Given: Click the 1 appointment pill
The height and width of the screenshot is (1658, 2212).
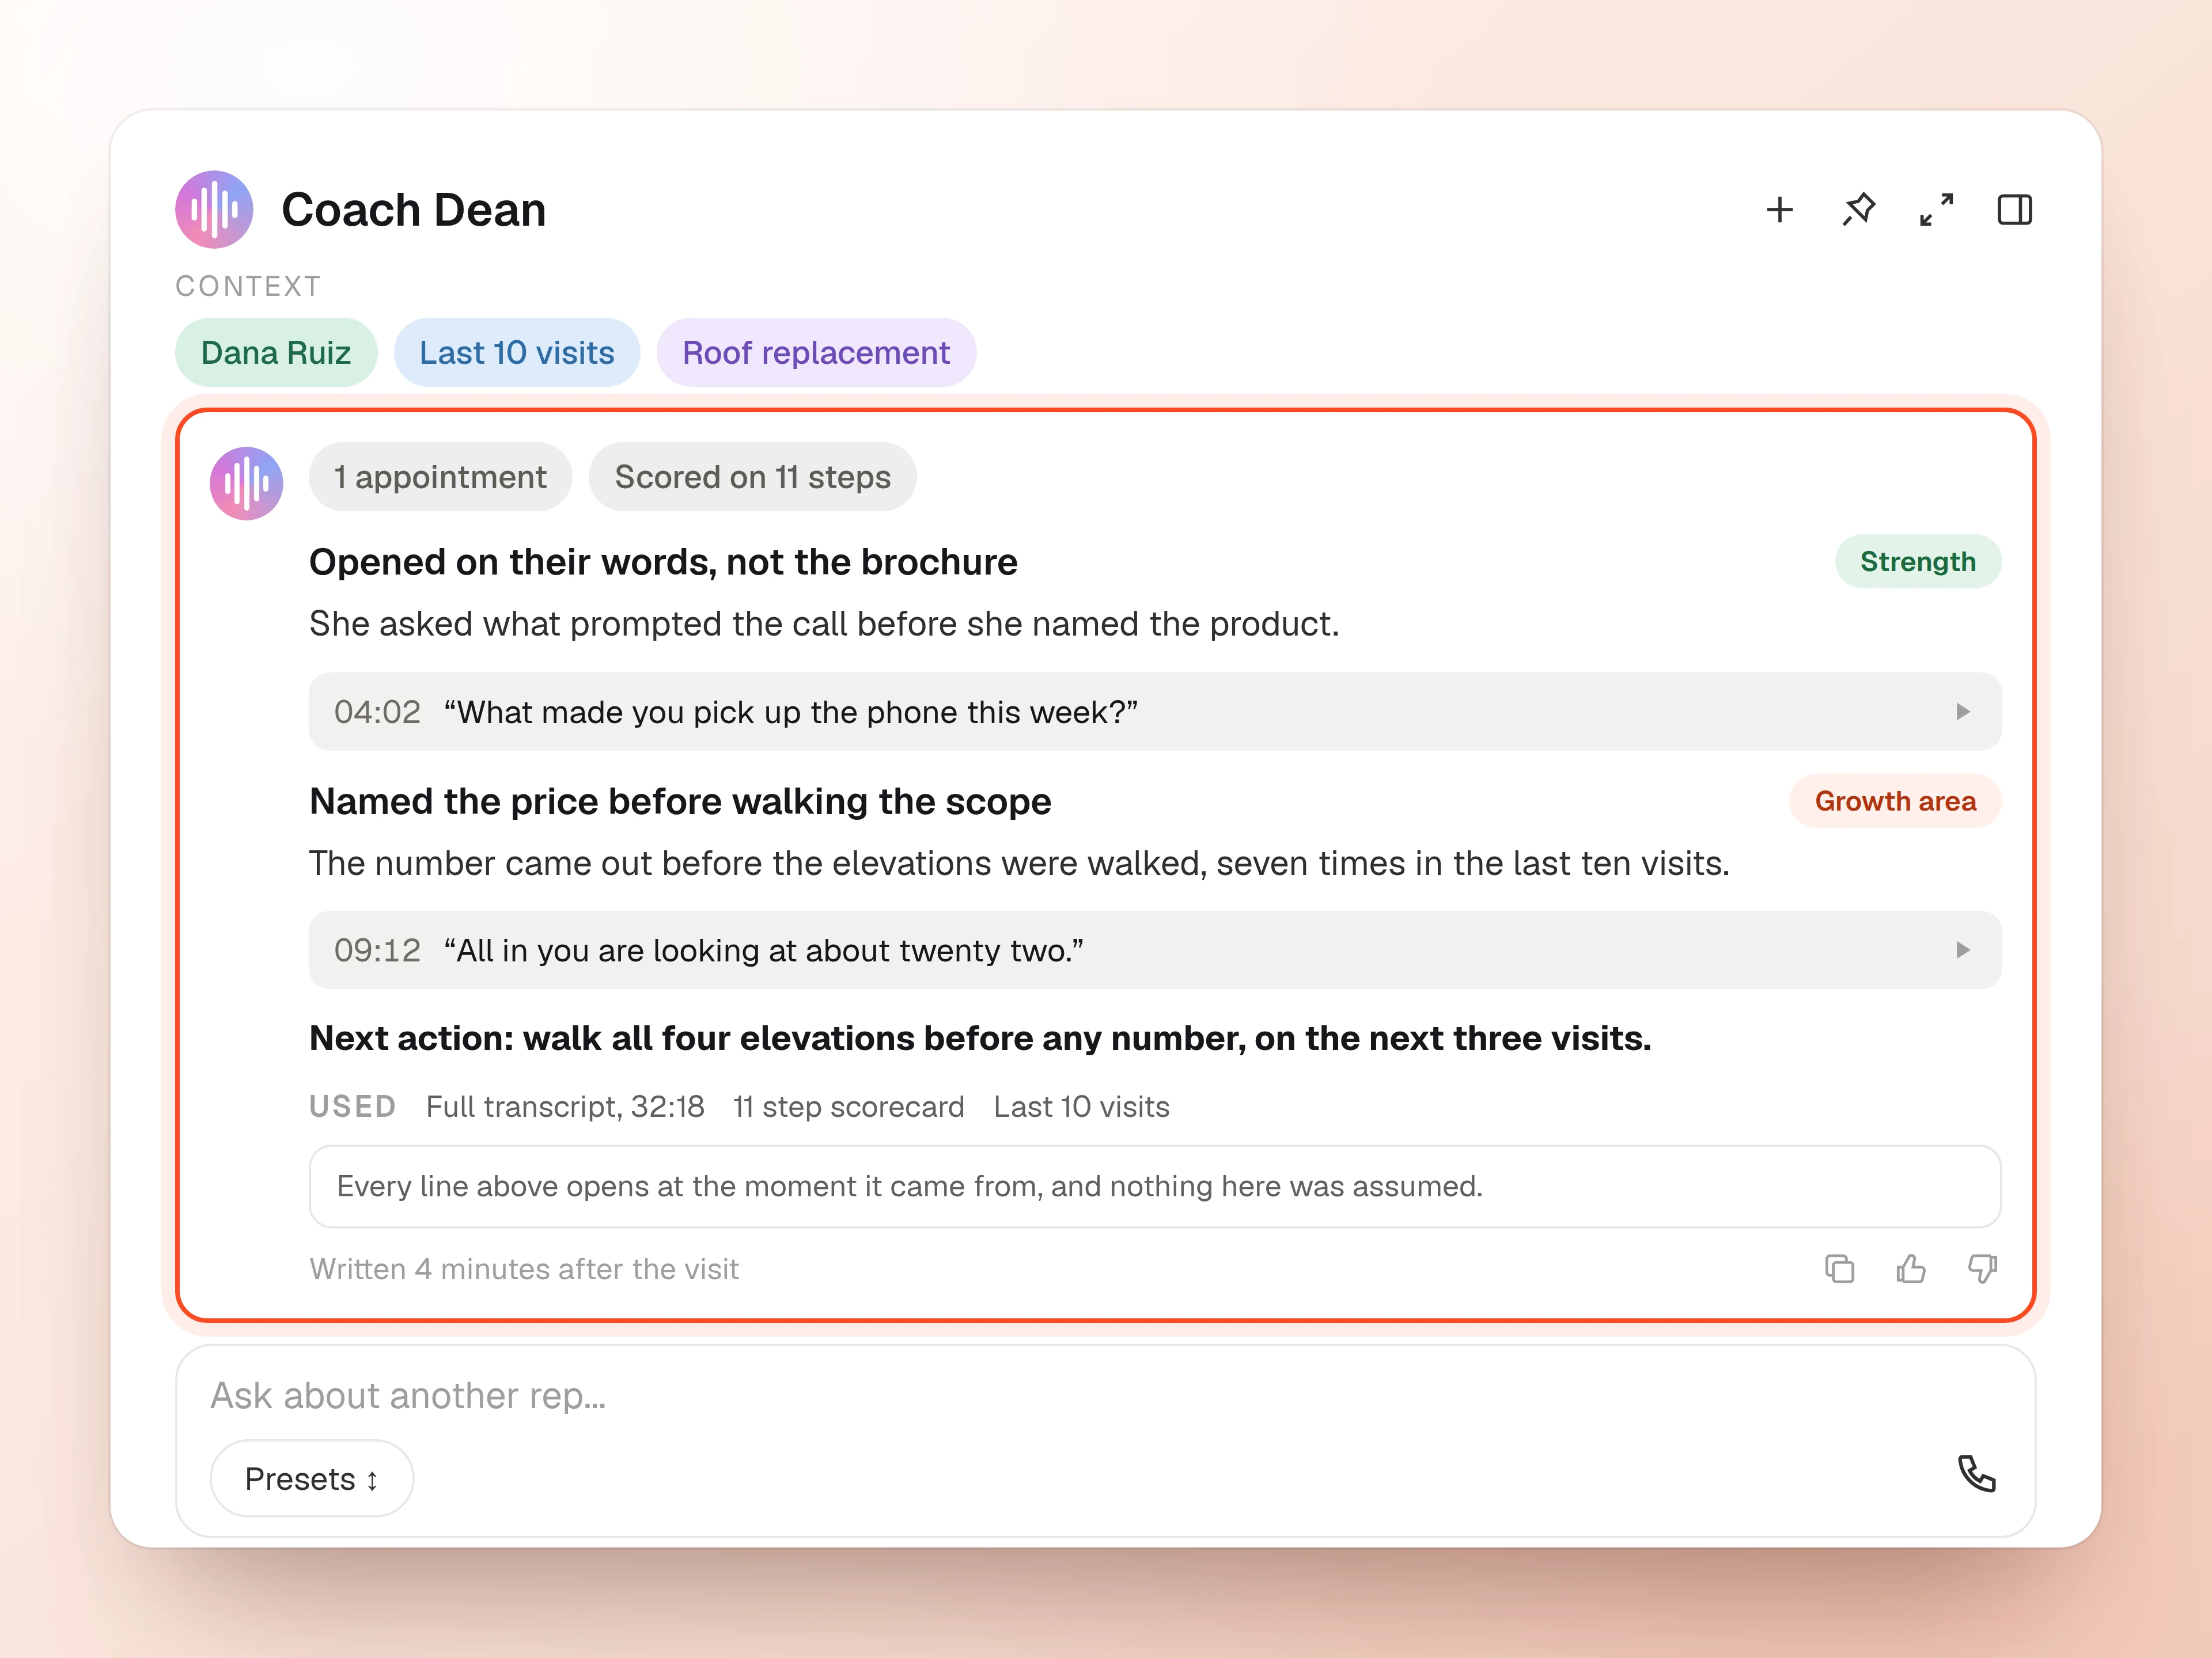Looking at the screenshot, I should tap(440, 477).
